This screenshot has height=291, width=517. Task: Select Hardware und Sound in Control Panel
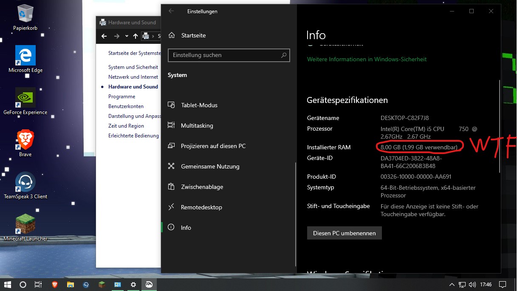click(x=133, y=87)
